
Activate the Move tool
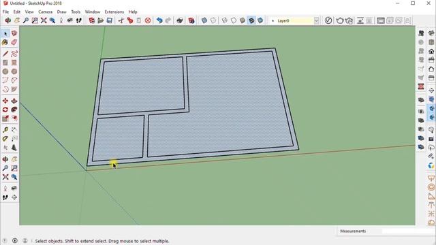point(5,101)
